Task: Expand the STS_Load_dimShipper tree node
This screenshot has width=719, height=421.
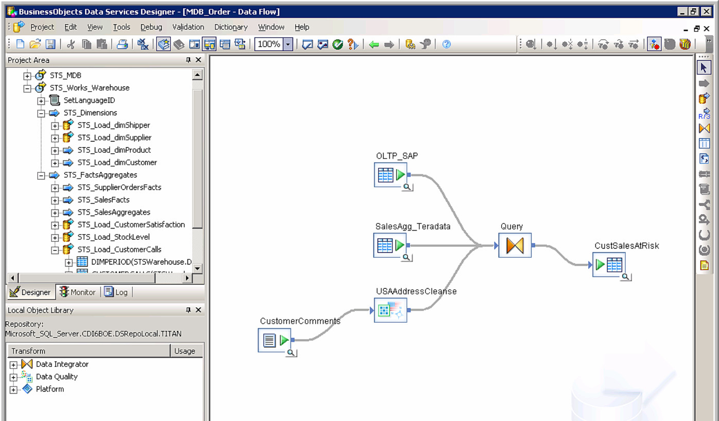Action: click(x=55, y=126)
